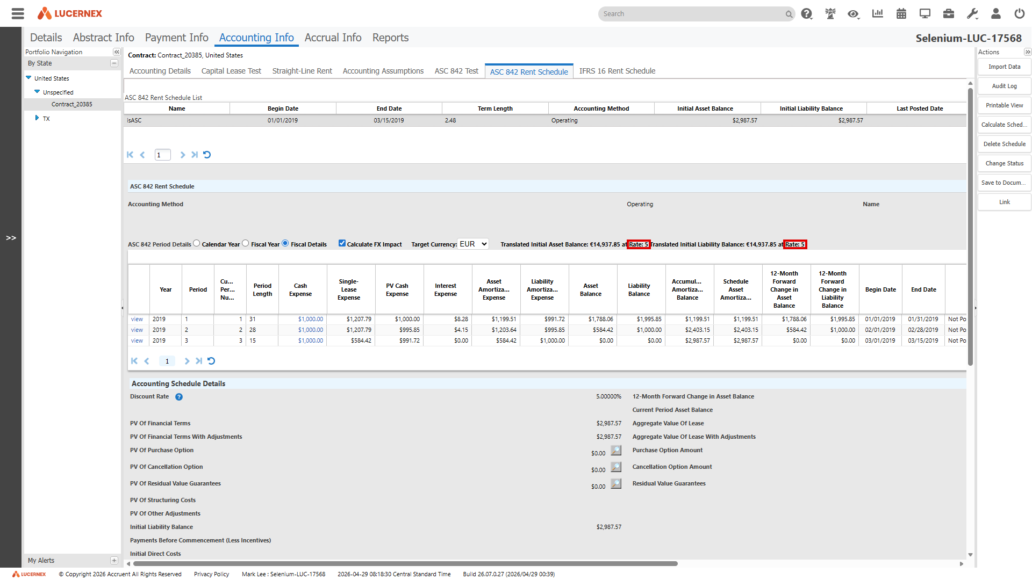Image resolution: width=1032 pixels, height=580 pixels.
Task: Switch to the Accrual Info tab
Action: click(x=333, y=38)
